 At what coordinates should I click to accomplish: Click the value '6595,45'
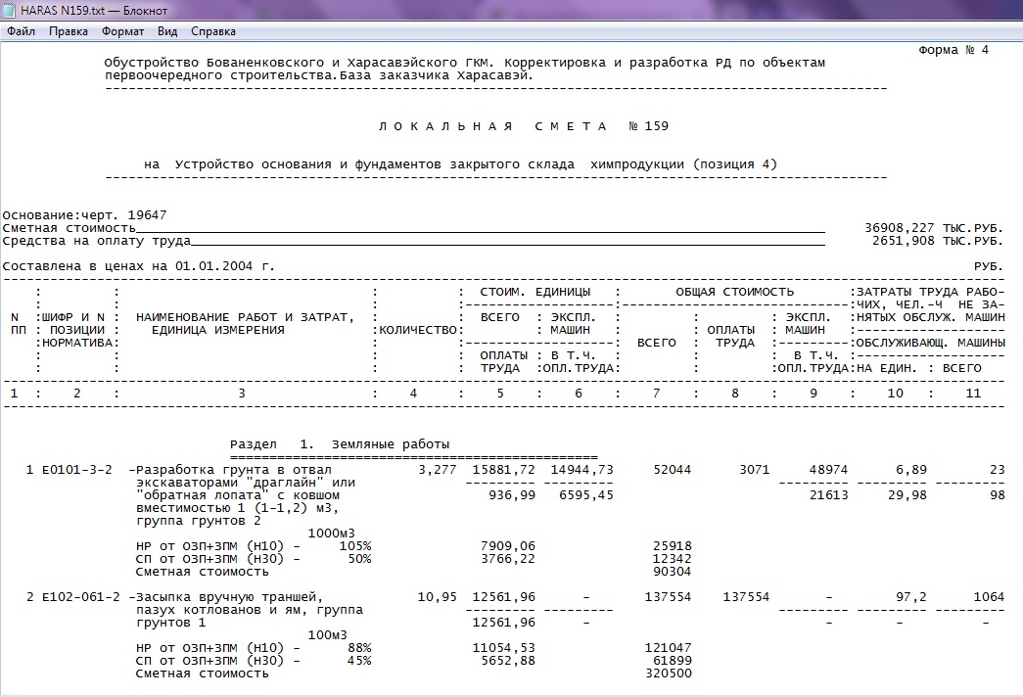(585, 495)
